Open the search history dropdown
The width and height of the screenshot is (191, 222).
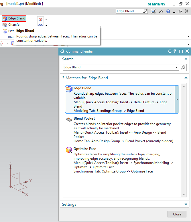pyautogui.click(x=177, y=68)
